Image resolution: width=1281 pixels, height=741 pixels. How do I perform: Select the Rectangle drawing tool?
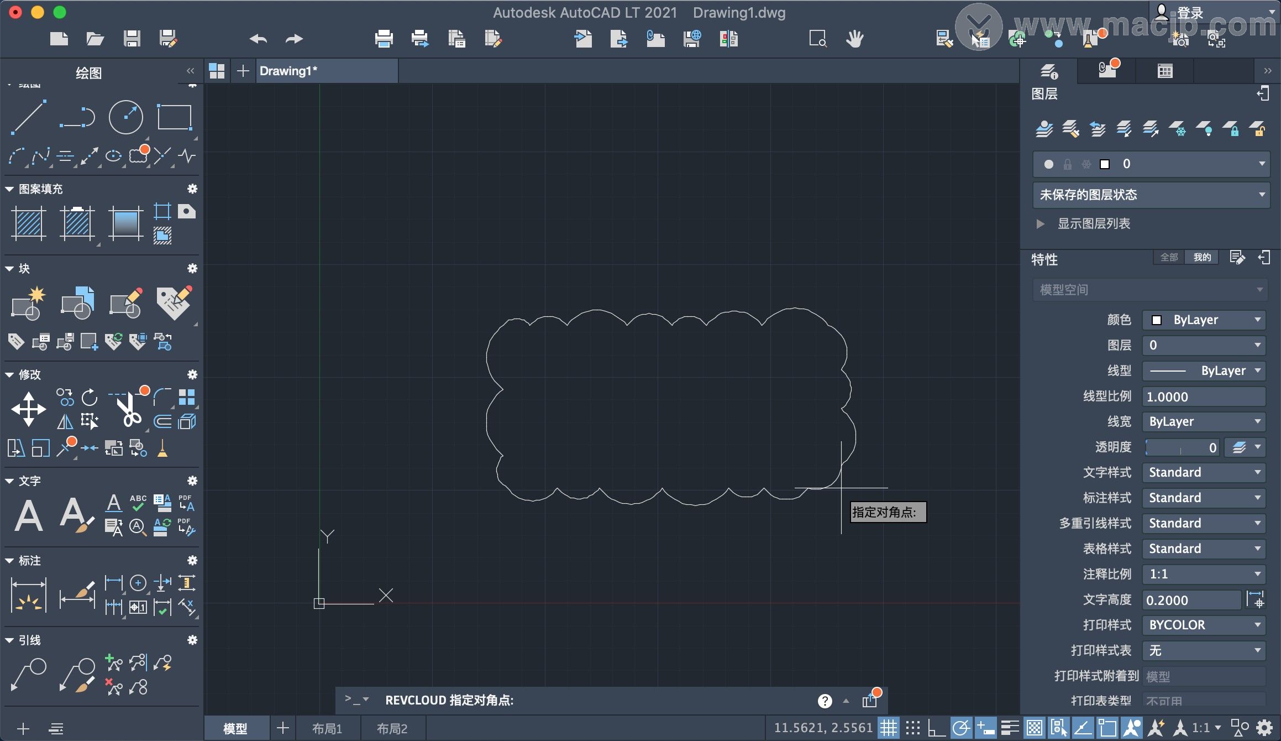point(175,117)
